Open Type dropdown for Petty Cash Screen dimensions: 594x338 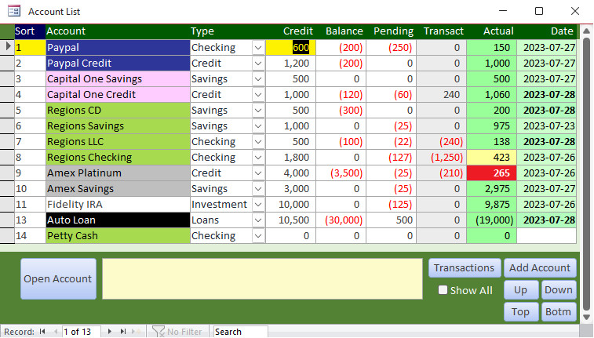click(258, 236)
